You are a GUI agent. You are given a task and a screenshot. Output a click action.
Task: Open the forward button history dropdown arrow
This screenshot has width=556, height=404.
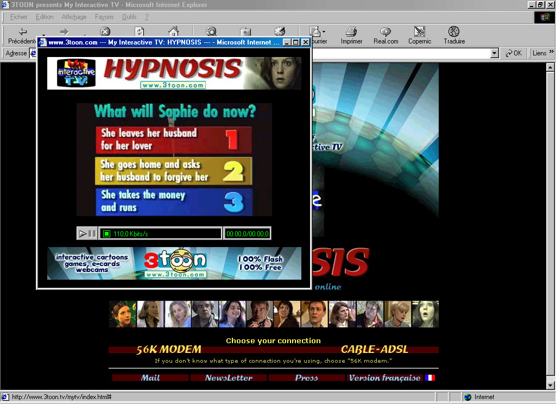[x=85, y=35]
